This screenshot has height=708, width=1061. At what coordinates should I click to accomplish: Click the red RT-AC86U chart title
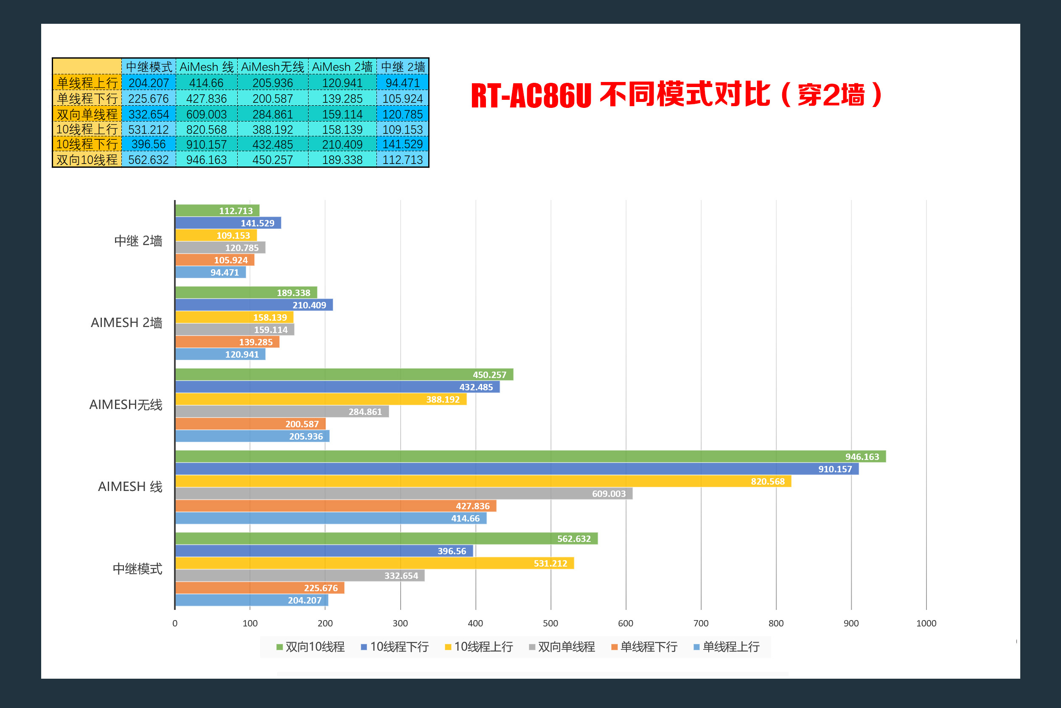pyautogui.click(x=676, y=95)
